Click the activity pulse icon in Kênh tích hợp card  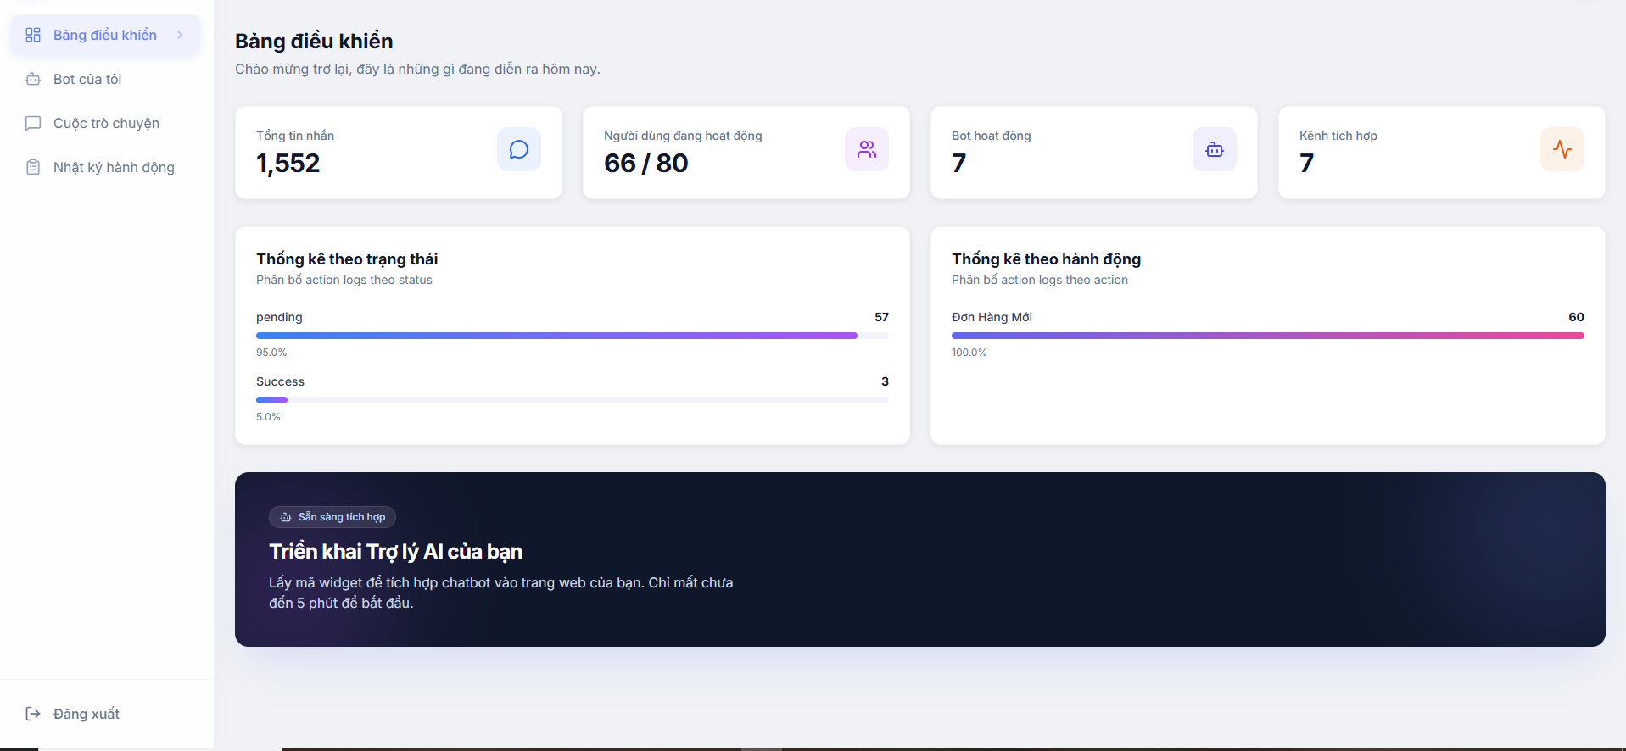point(1562,149)
